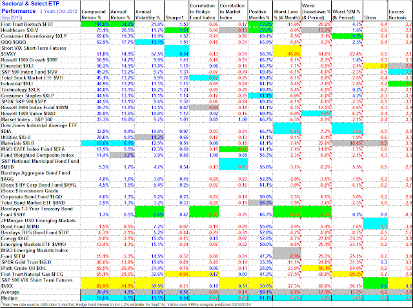Click 'Dow Jones Industrial Average ETF $DIA' label
This screenshot has width=413, height=308.
click(39, 128)
